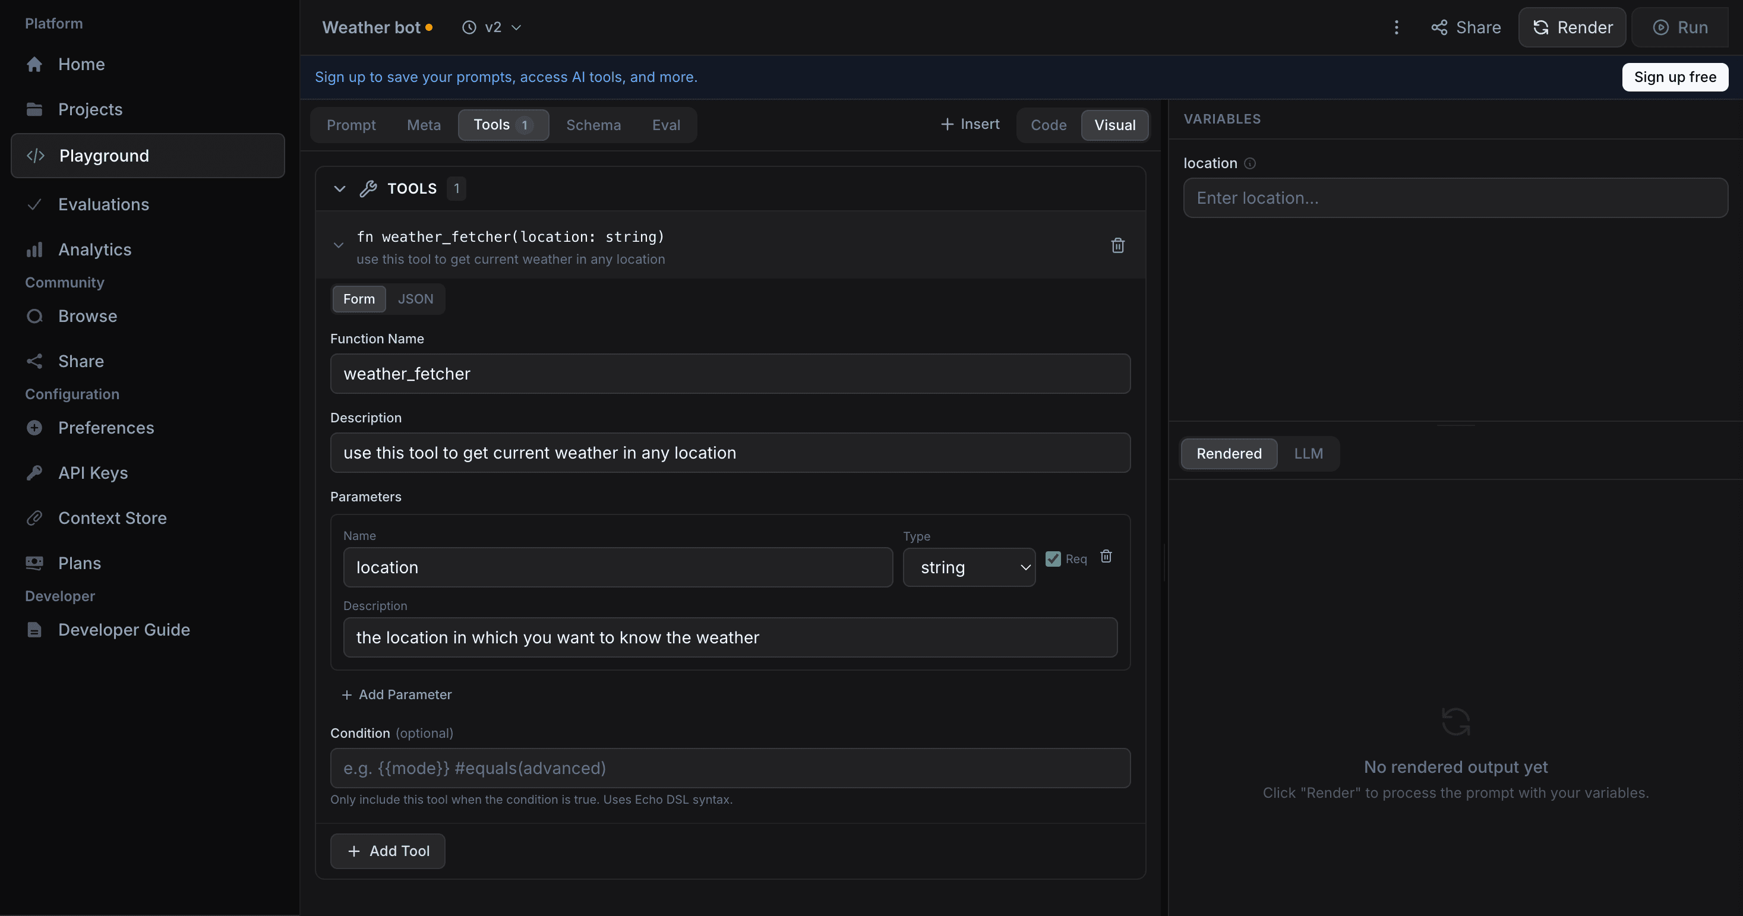Viewport: 1743px width, 916px height.
Task: Switch to the Schema tab
Action: (593, 125)
